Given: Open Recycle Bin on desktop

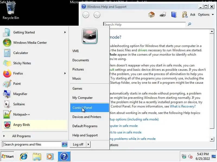Looking at the screenshot, I should click(x=11, y=11).
